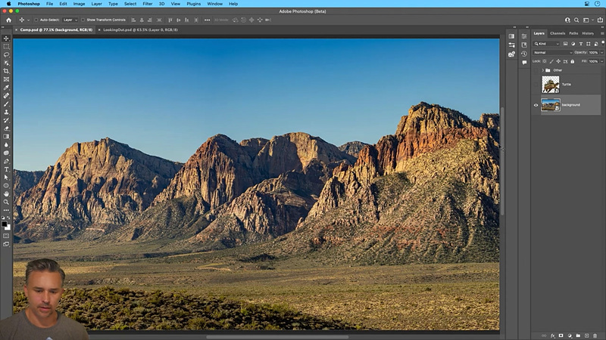
Task: Open the Comments panel icon
Action: click(524, 63)
